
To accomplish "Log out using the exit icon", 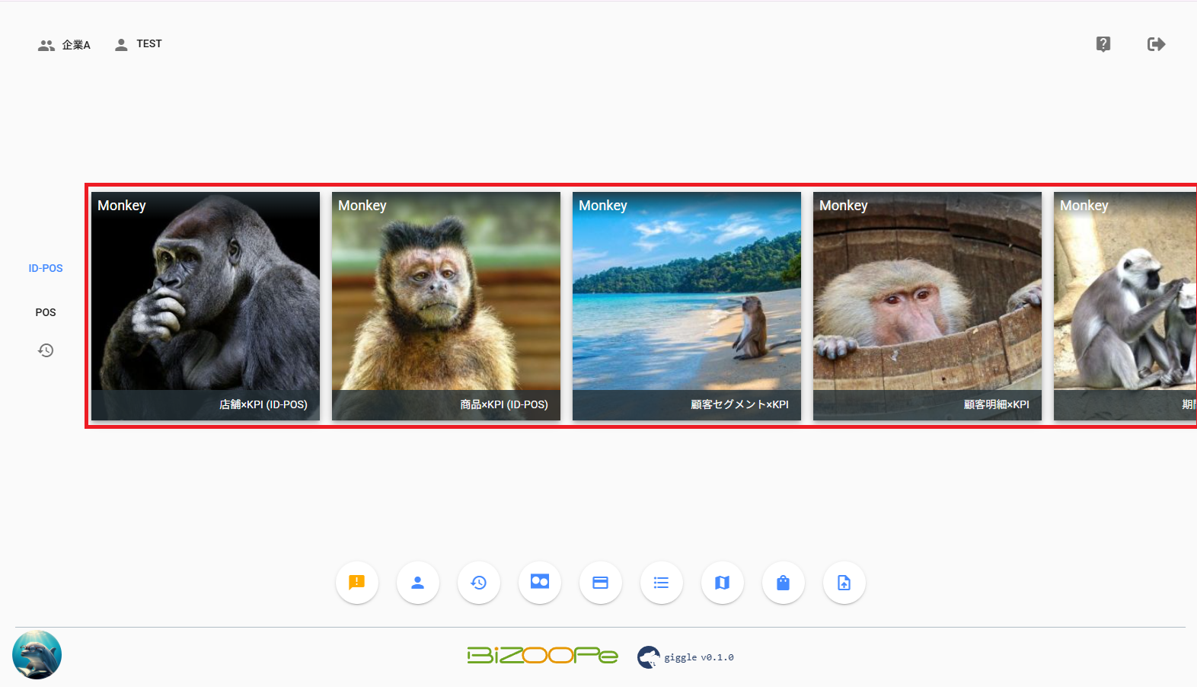I will [x=1156, y=44].
